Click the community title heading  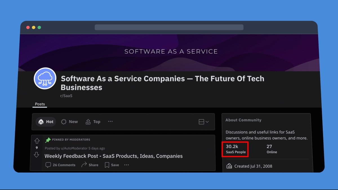(x=163, y=83)
